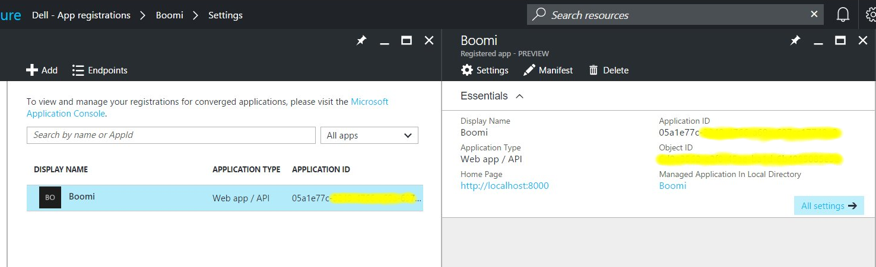Pin the Boomi blade

pos(795,40)
